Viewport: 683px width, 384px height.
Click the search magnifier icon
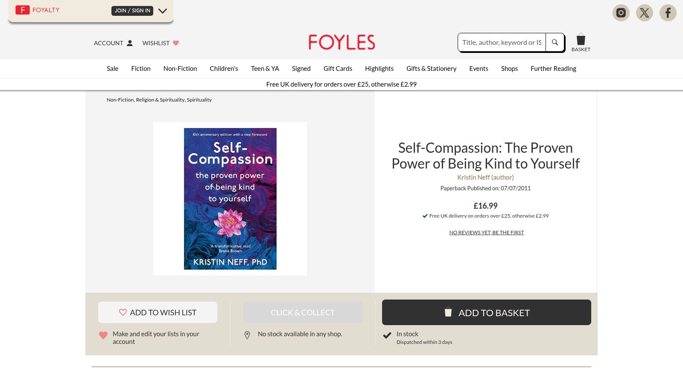(555, 42)
